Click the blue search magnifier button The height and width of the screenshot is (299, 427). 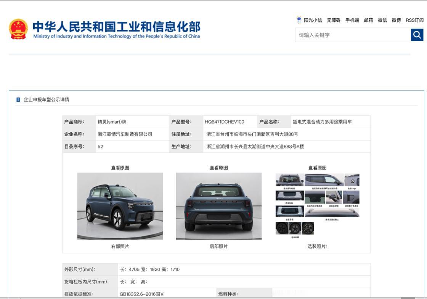pyautogui.click(x=417, y=35)
